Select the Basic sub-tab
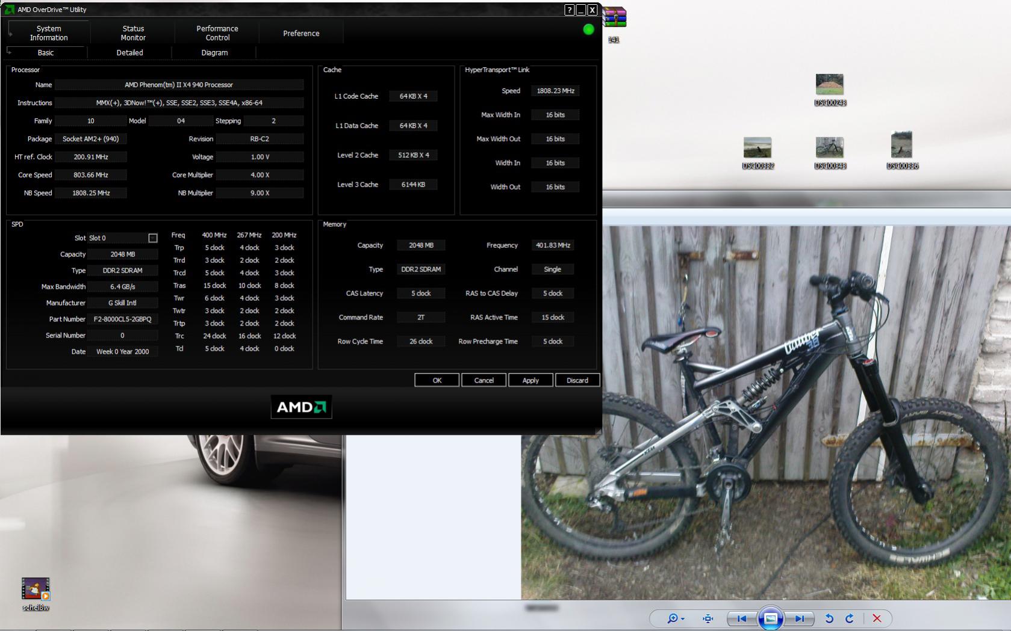This screenshot has height=631, width=1011. click(46, 53)
